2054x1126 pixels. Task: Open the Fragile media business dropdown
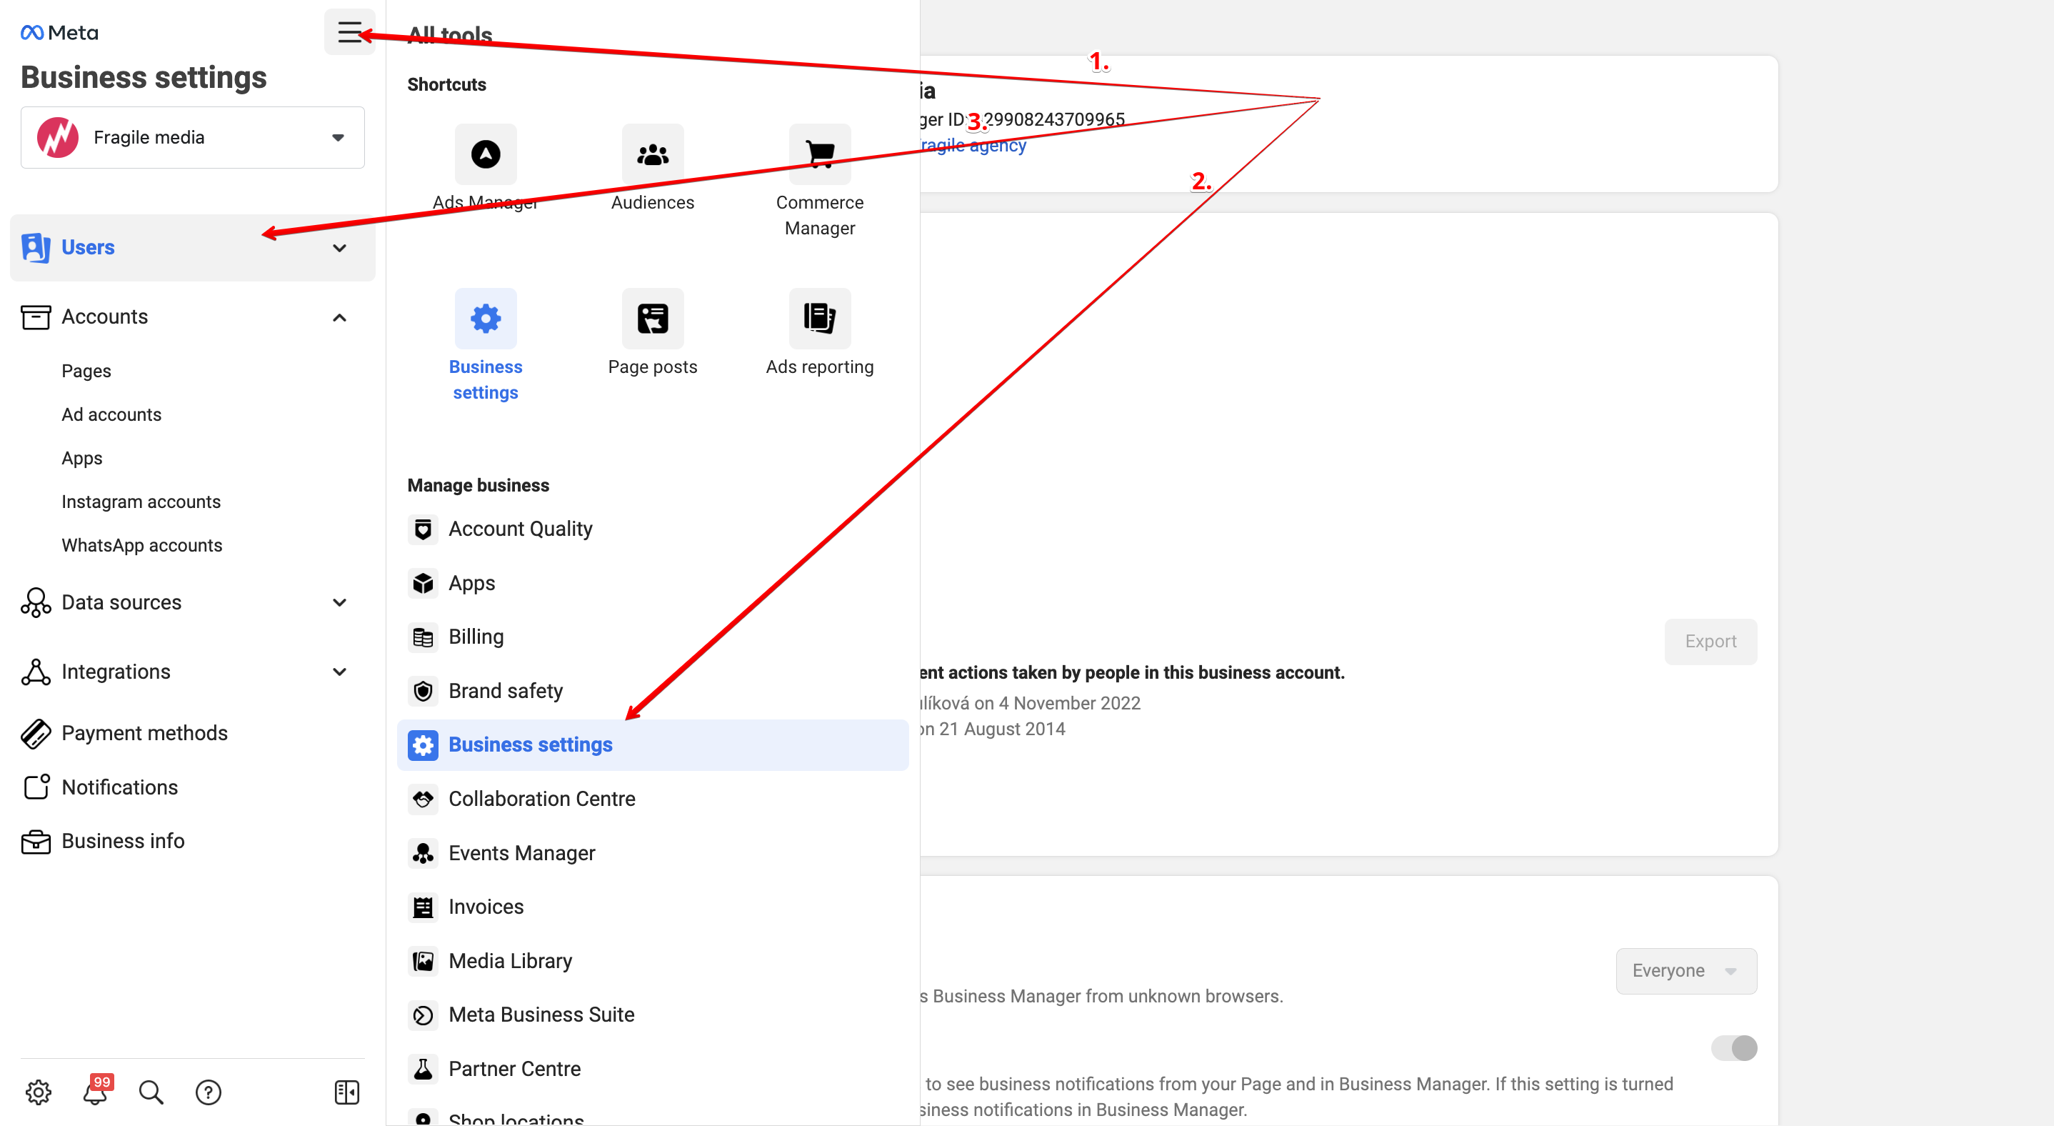click(192, 137)
